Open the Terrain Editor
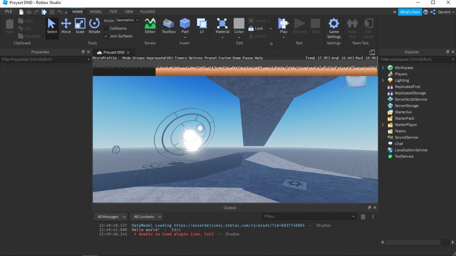This screenshot has height=256, width=456. (150, 25)
